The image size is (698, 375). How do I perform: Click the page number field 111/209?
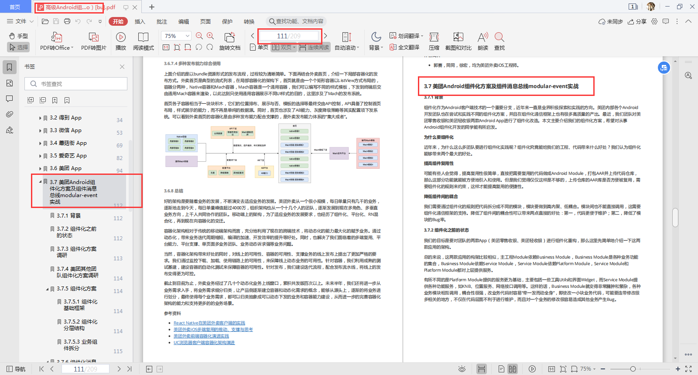pos(289,36)
